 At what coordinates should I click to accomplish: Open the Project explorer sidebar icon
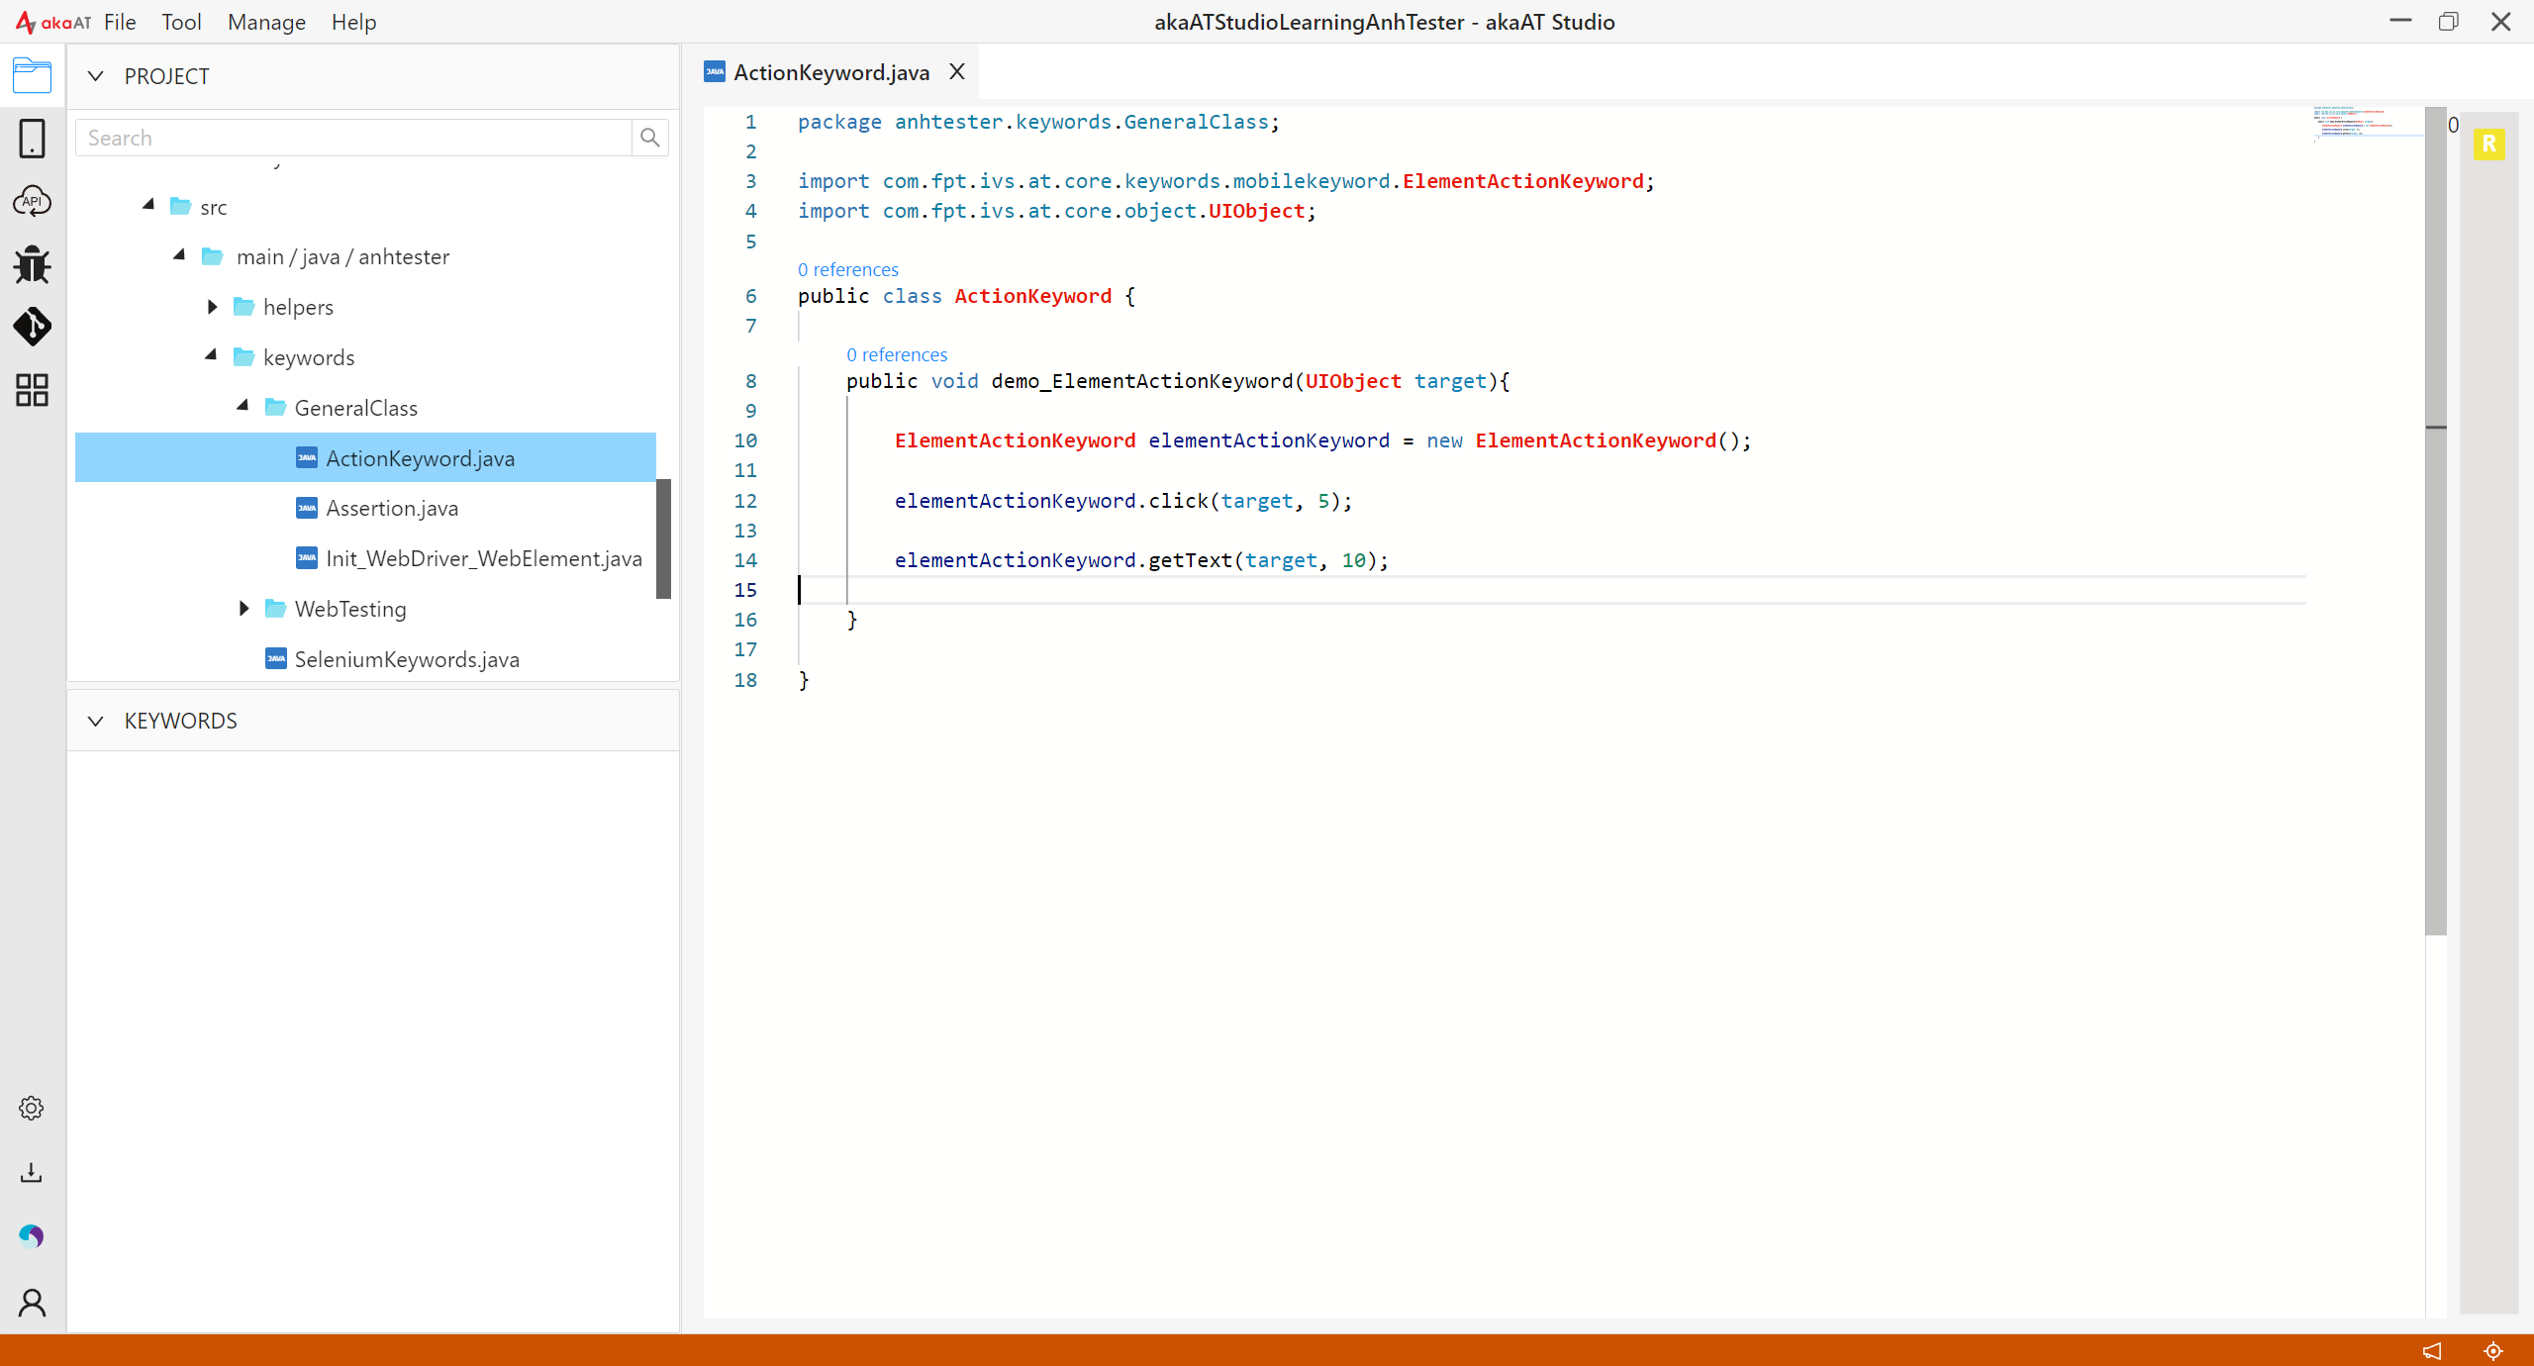tap(32, 75)
